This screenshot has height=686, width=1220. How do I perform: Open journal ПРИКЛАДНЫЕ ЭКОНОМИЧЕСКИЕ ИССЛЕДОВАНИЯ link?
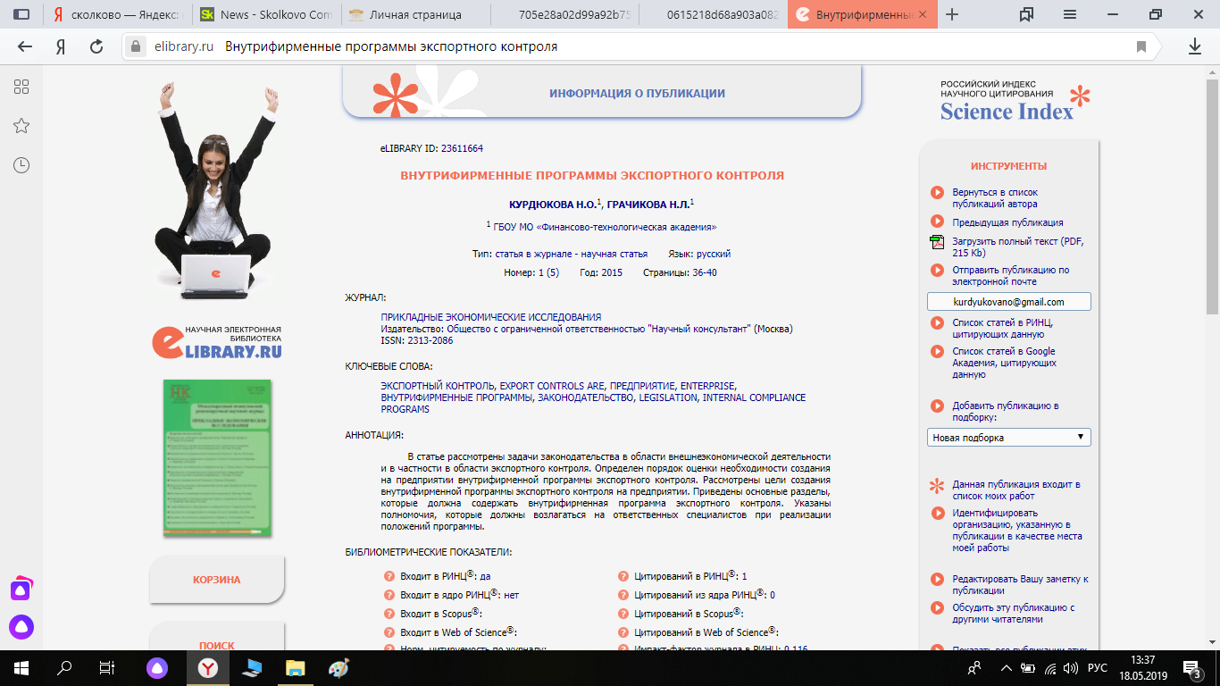click(x=491, y=317)
